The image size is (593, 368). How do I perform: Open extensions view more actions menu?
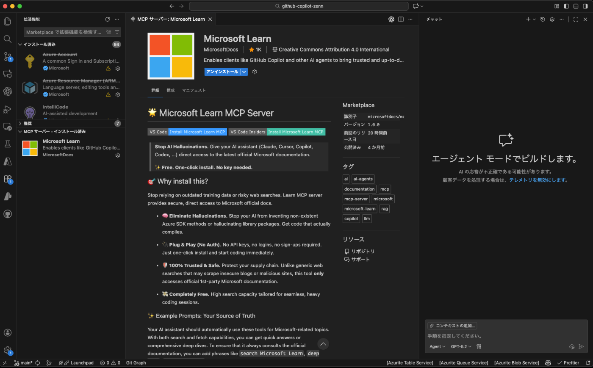(x=117, y=19)
